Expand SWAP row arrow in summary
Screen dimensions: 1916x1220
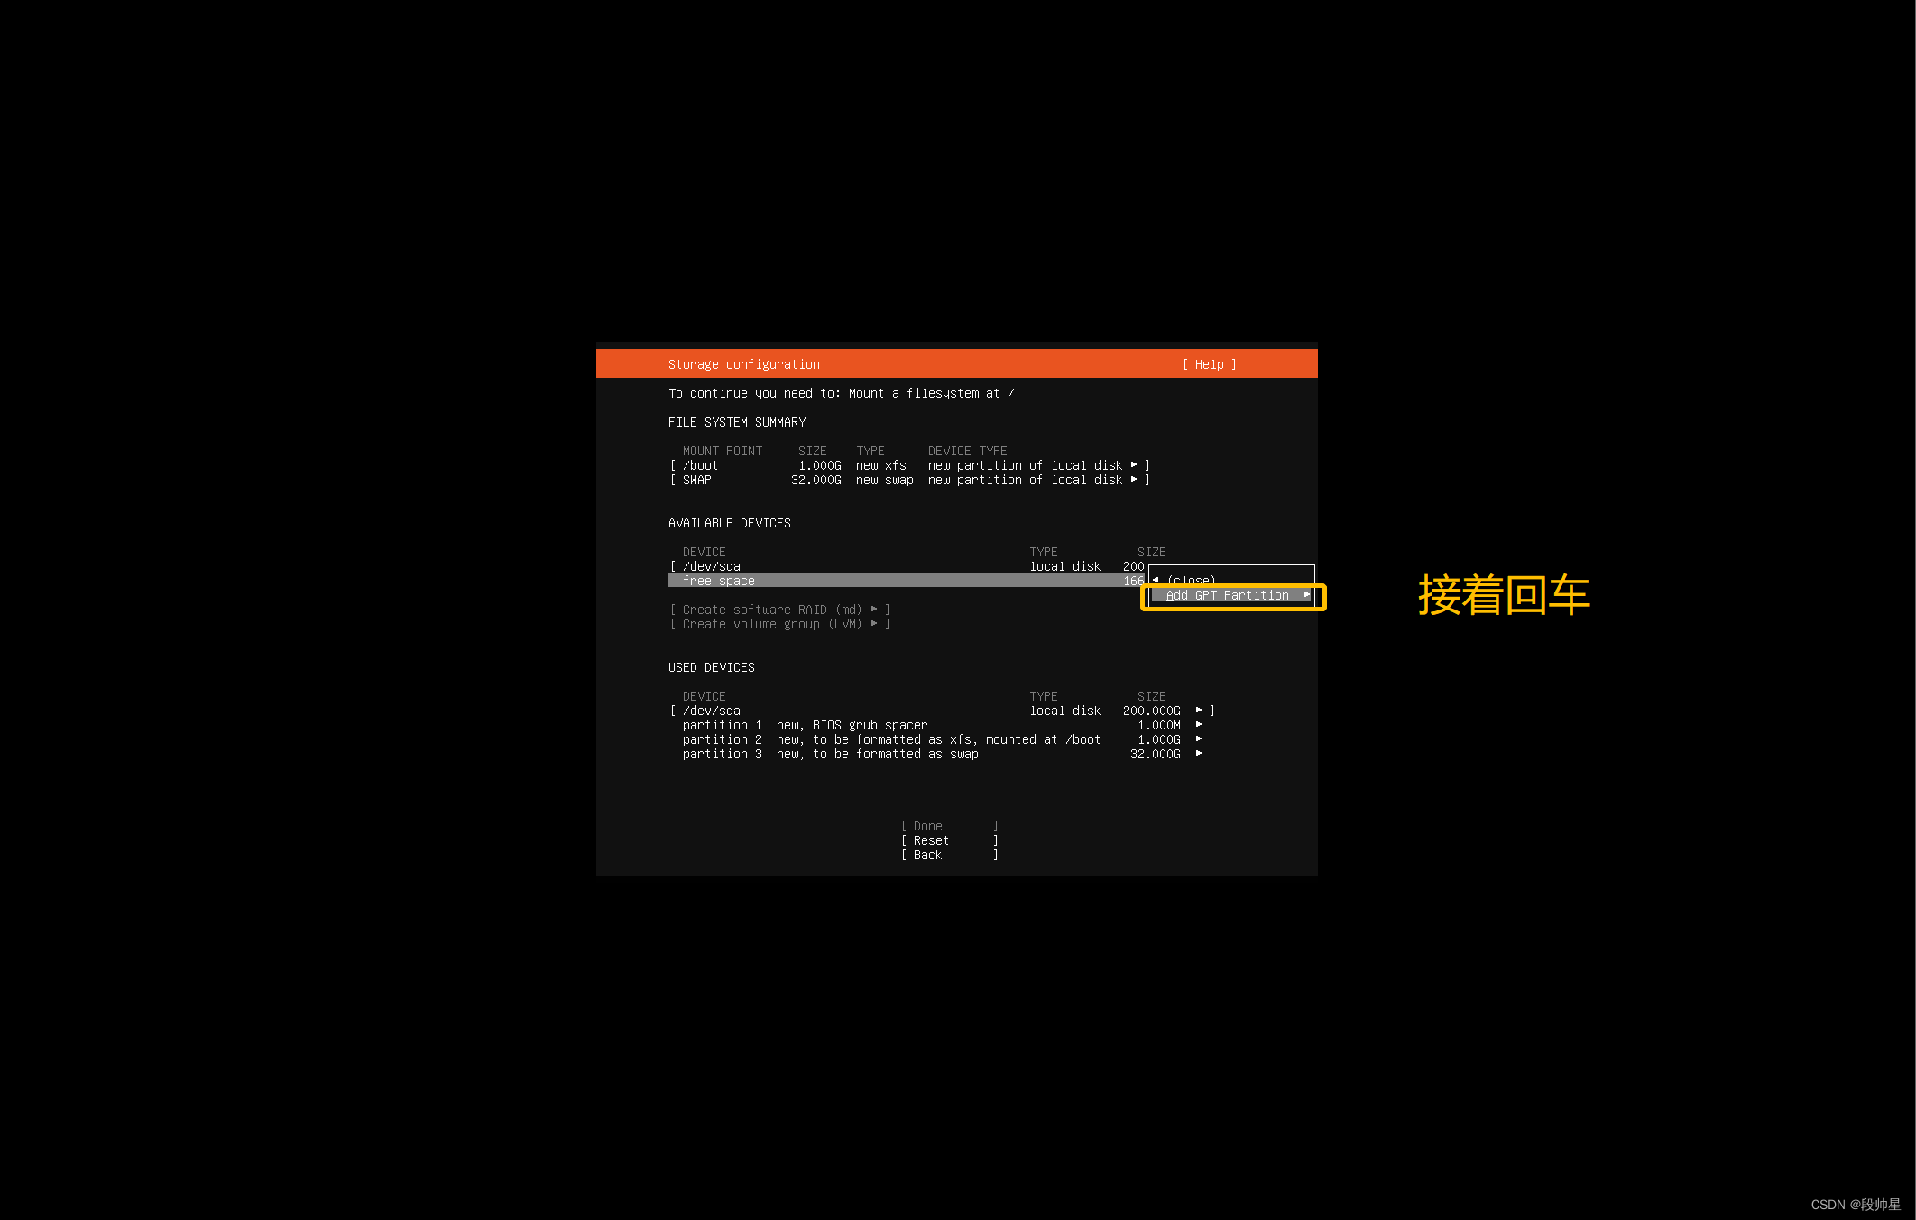click(1134, 480)
